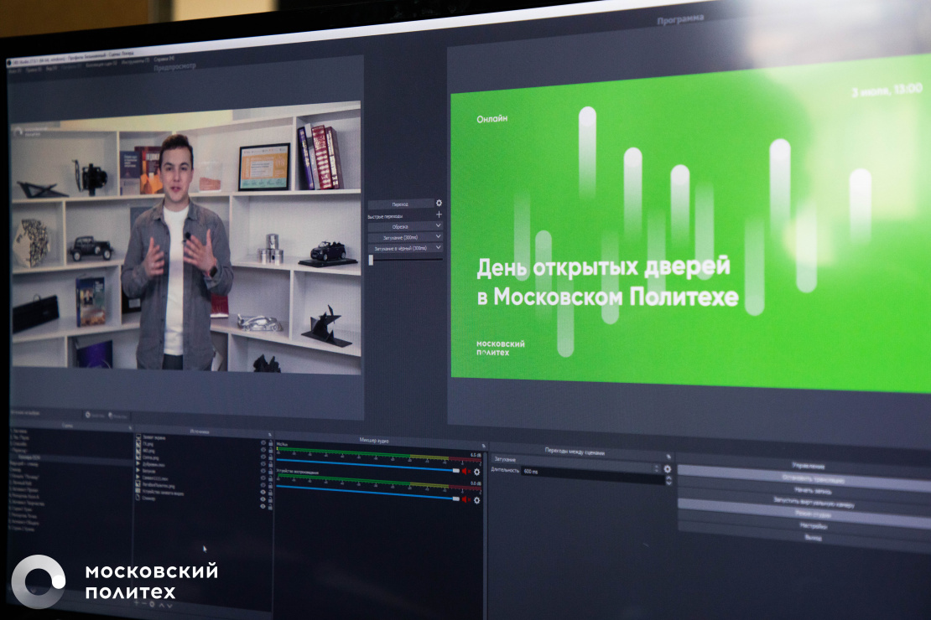Undock the Источники panel via float icon
931x620 pixels.
(269, 435)
